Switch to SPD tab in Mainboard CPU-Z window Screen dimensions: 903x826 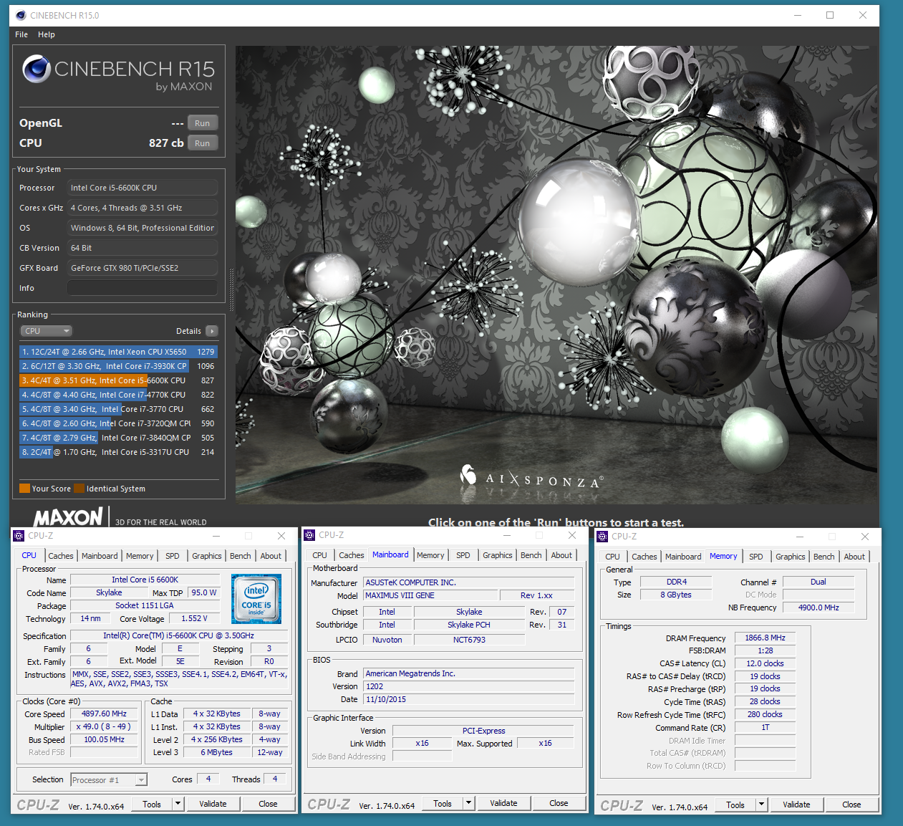click(463, 555)
